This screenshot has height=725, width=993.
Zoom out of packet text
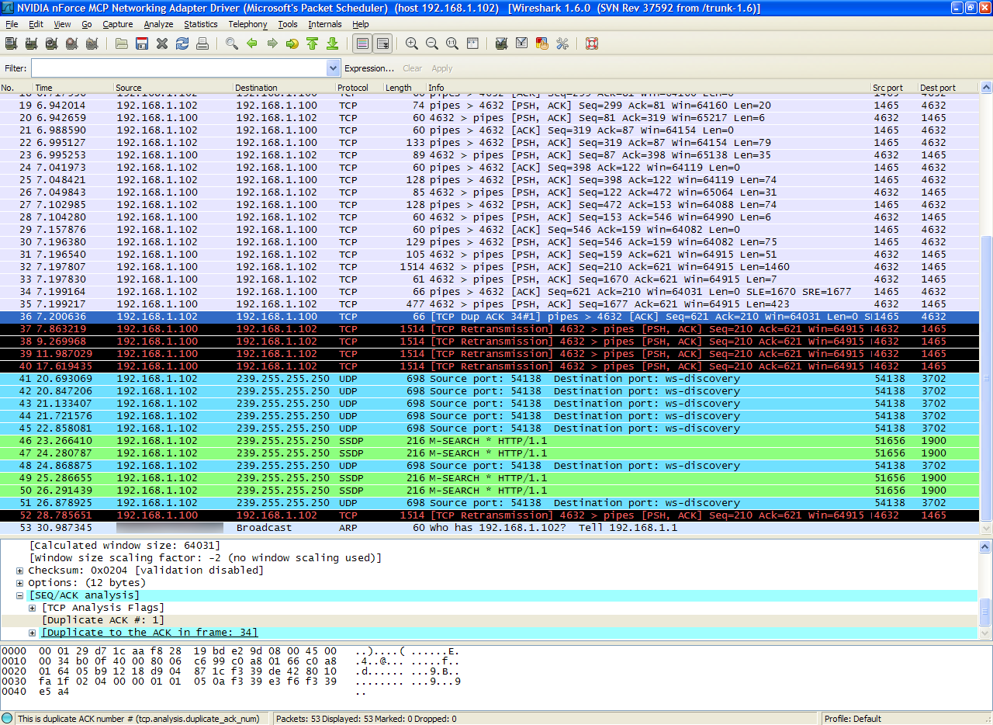[432, 43]
